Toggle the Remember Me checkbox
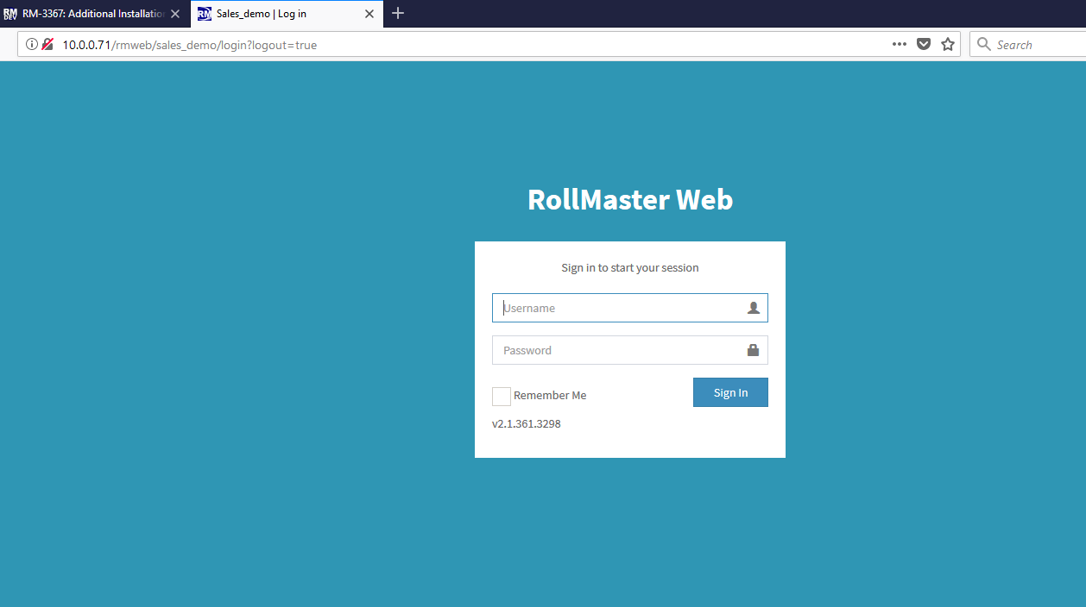The width and height of the screenshot is (1086, 607). point(502,396)
